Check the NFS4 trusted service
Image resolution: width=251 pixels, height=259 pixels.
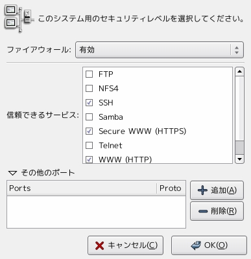(x=90, y=89)
